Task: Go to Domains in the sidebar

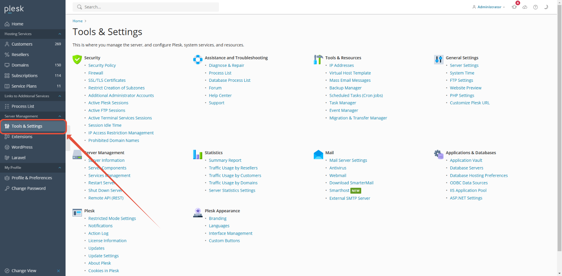Action: coord(33,65)
